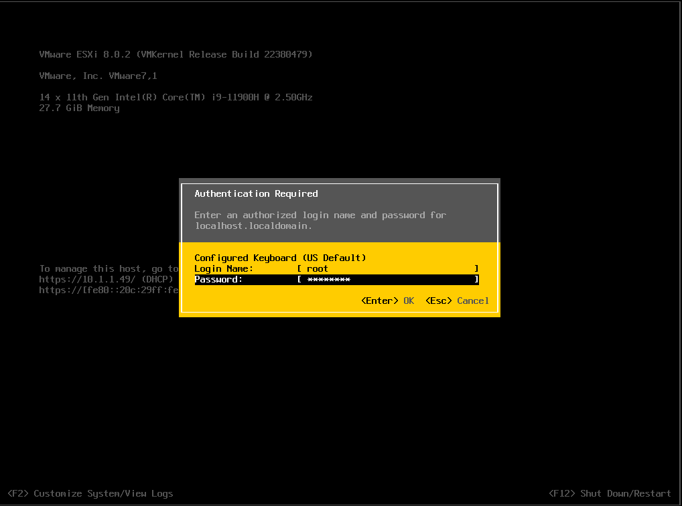
Task: Click the Password: label
Action: (x=218, y=280)
